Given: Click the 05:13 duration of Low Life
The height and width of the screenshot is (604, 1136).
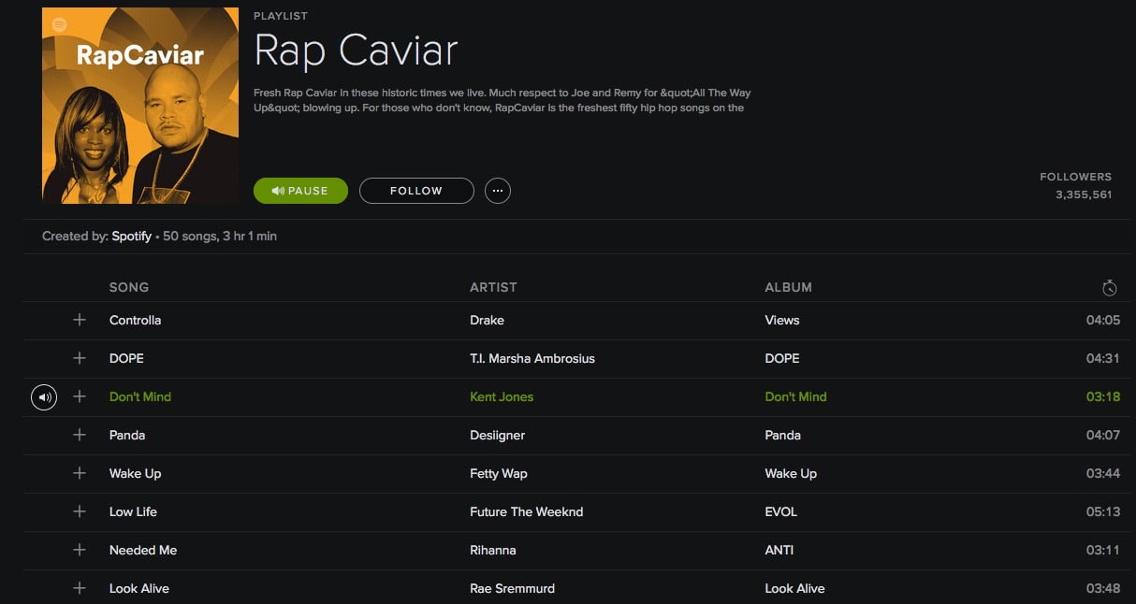Looking at the screenshot, I should tap(1103, 511).
